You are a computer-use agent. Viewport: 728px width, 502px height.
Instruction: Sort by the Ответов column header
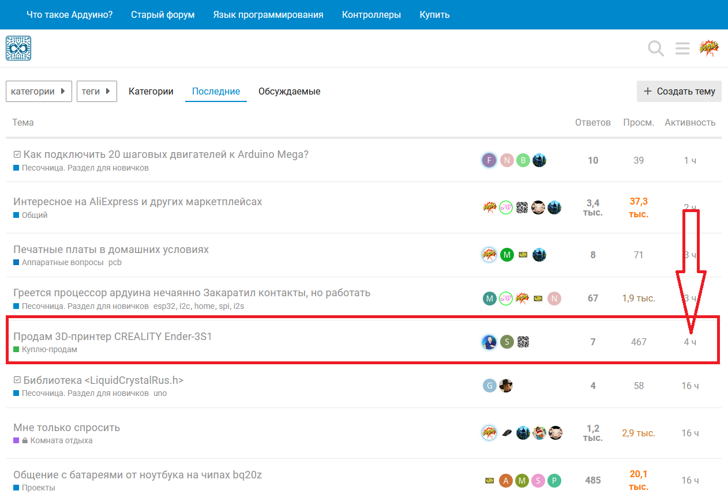[x=592, y=122]
